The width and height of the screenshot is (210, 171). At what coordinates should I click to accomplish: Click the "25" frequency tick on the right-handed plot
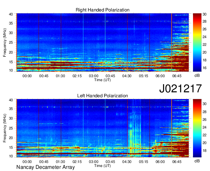pyautogui.click(x=11, y=43)
